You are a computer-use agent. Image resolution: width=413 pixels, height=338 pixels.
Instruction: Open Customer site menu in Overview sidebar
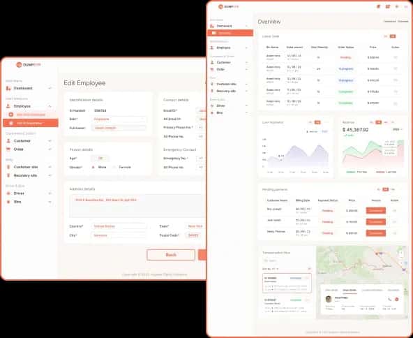coord(229,84)
